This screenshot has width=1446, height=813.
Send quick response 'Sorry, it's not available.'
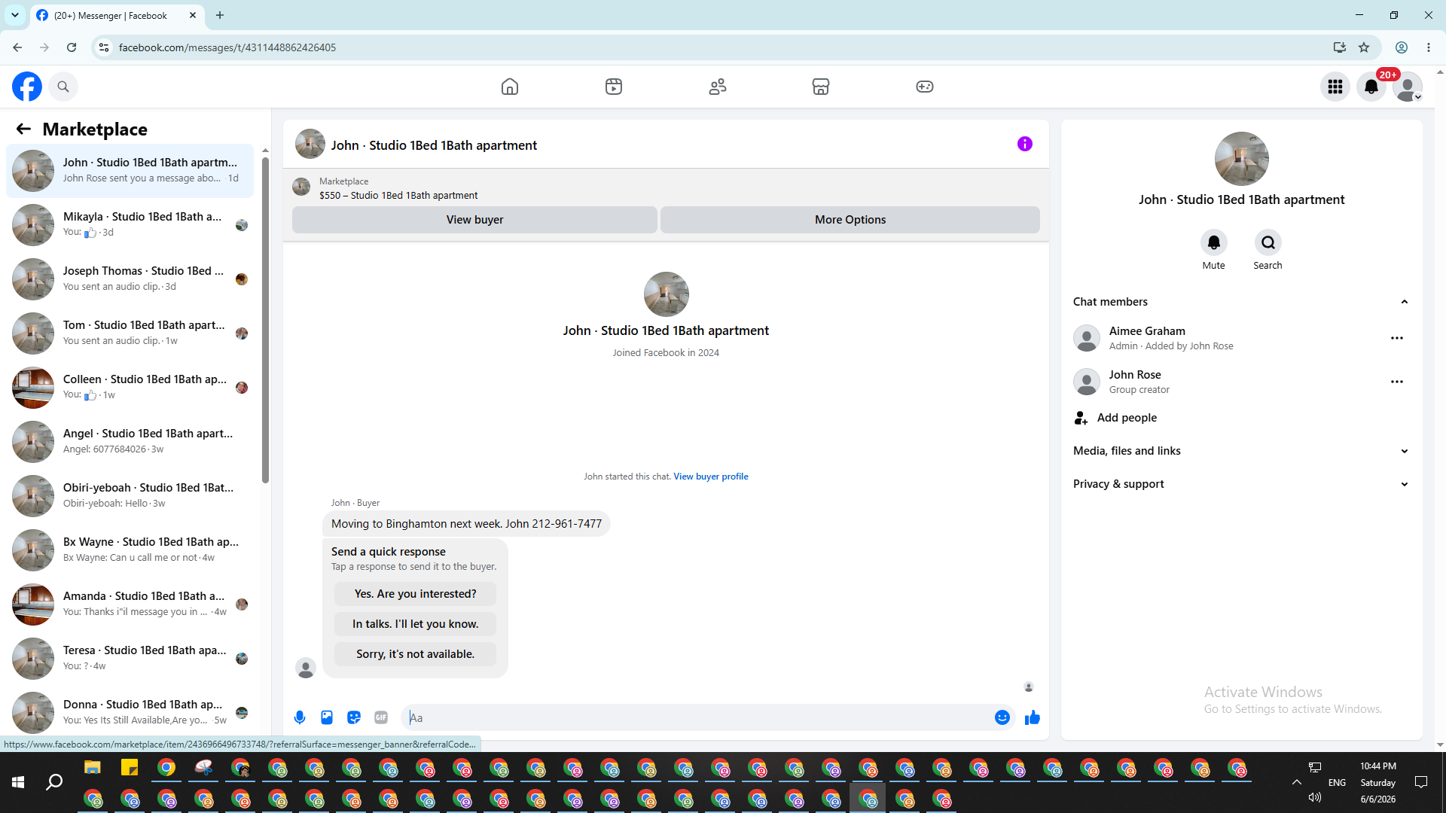[416, 654]
